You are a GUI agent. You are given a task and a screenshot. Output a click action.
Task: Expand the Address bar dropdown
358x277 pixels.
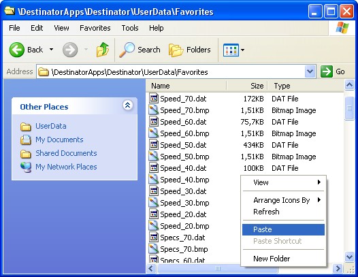(x=310, y=71)
